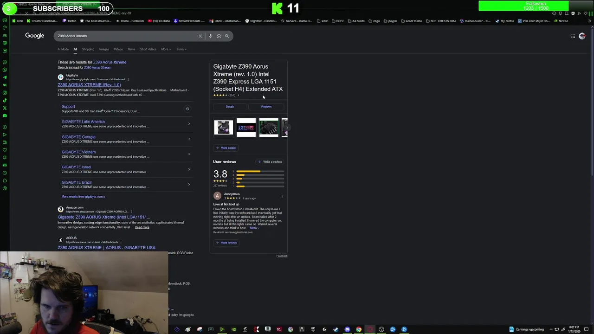Open Z390 AORUS XTREME AORUS USA result

pos(107,248)
